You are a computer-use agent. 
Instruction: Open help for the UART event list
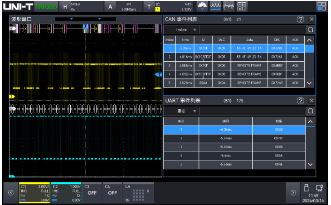pyautogui.click(x=300, y=101)
